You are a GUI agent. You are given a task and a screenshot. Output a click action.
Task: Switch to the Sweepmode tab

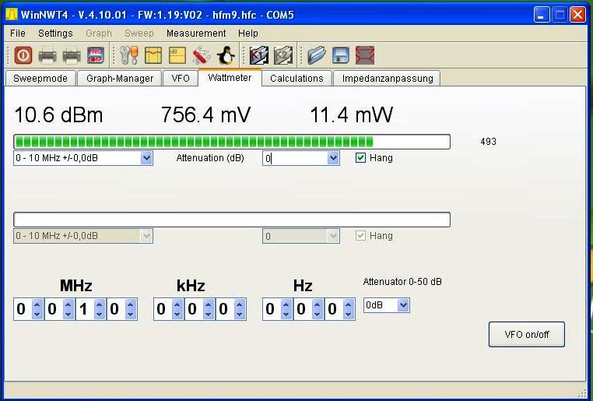coord(40,78)
